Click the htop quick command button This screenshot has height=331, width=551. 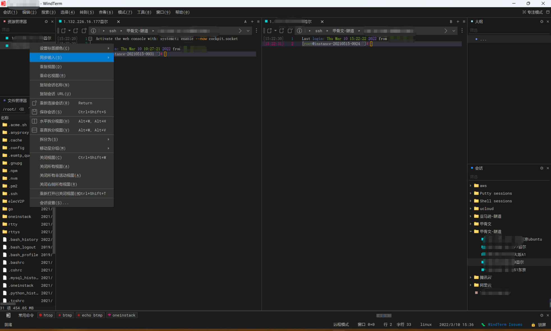[x=46, y=315]
